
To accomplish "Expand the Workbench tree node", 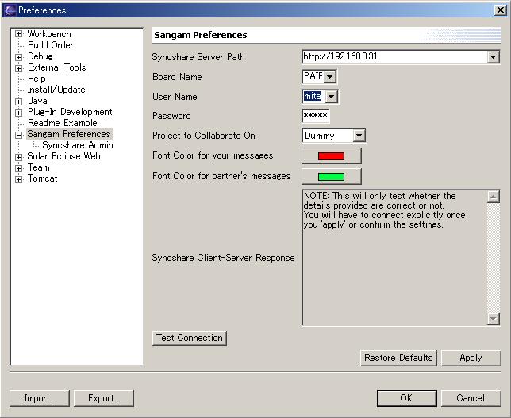I will pyautogui.click(x=18, y=34).
